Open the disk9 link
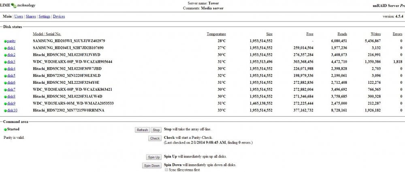Screen dimensions: 405x172 tap(11, 104)
